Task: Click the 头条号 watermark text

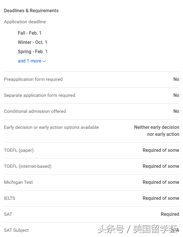Action: 111,229
